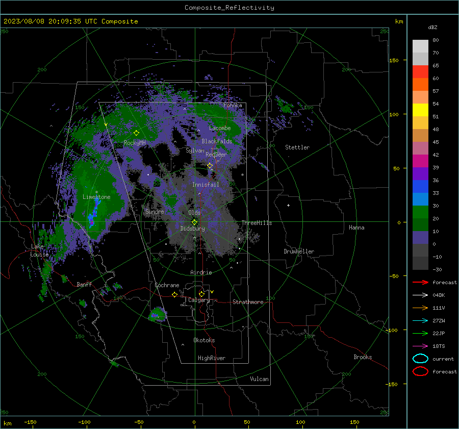The image size is (459, 429).
Task: Click the 65 dBZ red color swatch
Action: (x=420, y=71)
